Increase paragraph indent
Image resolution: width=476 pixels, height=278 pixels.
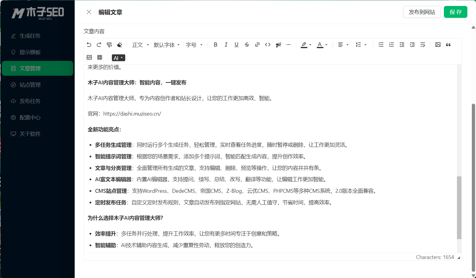pyautogui.click(x=412, y=45)
